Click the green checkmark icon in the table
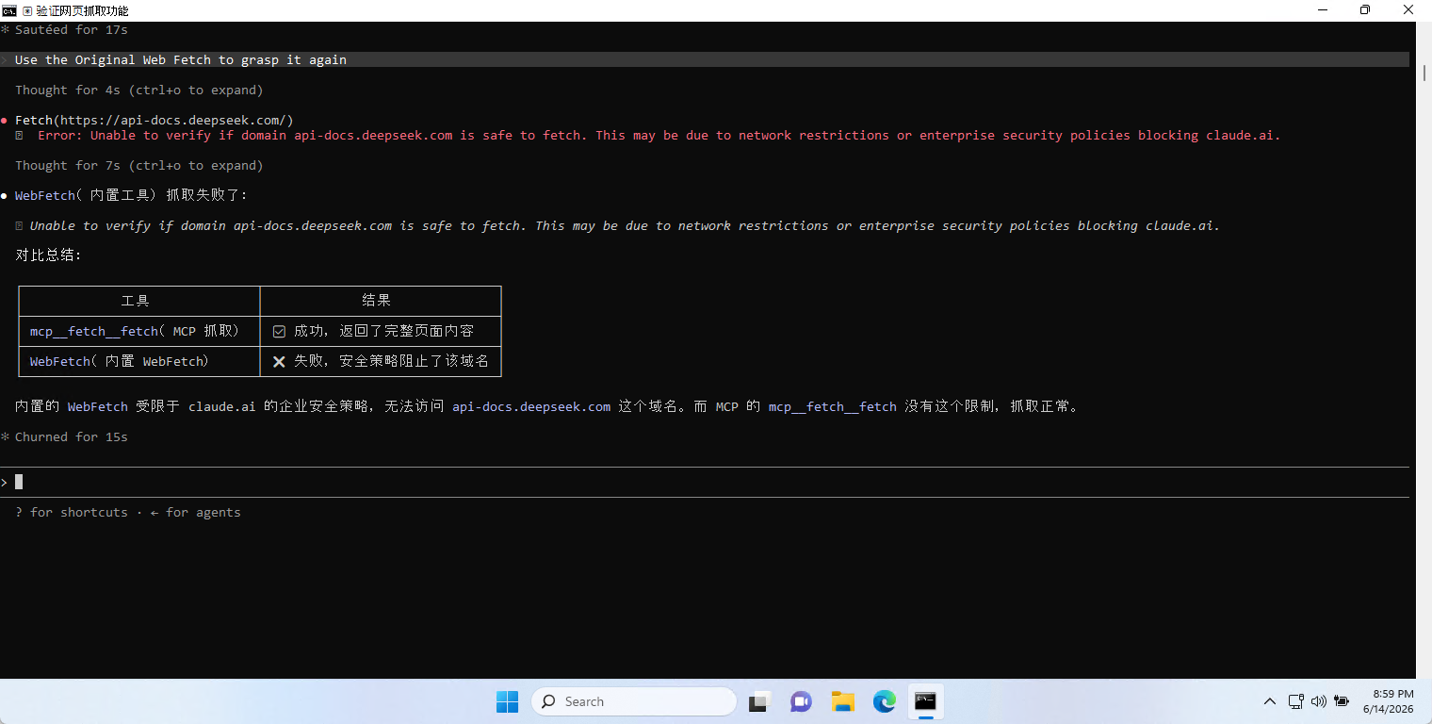 point(279,331)
